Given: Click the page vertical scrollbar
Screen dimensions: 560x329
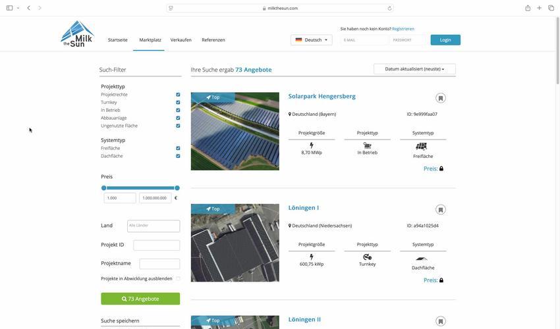Looking at the screenshot, I should pyautogui.click(x=557, y=50).
